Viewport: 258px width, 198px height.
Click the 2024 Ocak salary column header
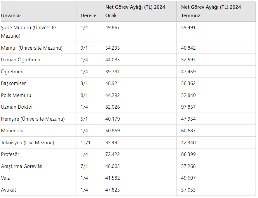point(135,11)
